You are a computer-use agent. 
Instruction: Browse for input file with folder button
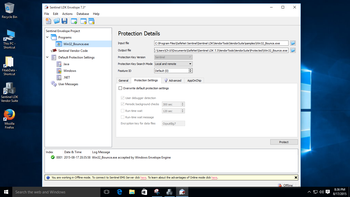pyautogui.click(x=293, y=43)
